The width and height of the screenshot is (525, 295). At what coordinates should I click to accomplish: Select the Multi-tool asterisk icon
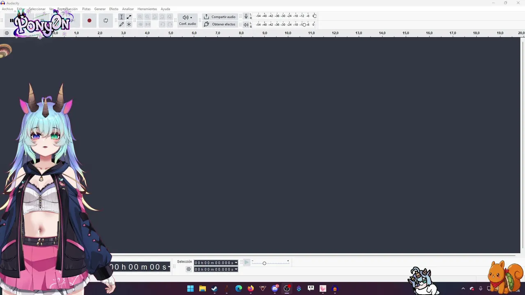coord(129,24)
